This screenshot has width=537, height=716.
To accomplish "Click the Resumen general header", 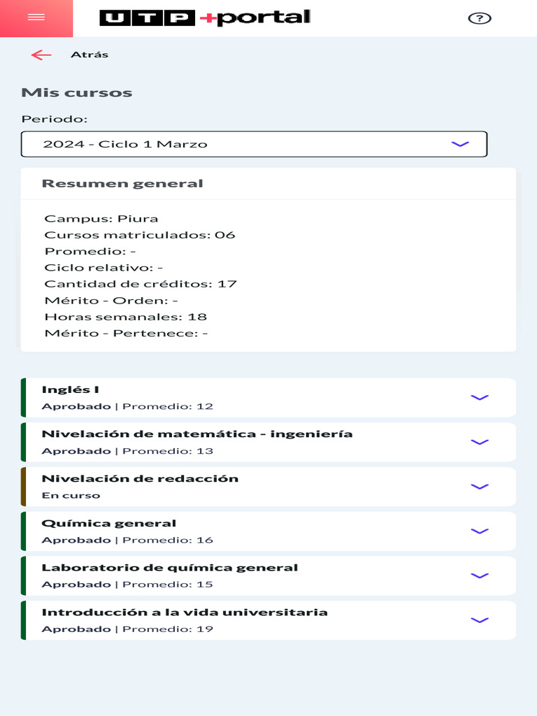I will coord(122,184).
